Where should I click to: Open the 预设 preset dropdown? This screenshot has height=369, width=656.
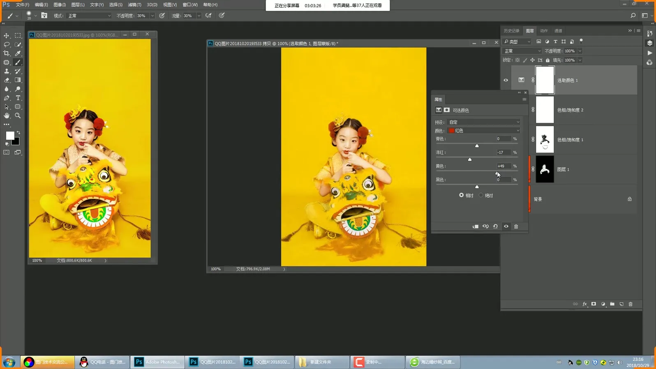click(484, 122)
